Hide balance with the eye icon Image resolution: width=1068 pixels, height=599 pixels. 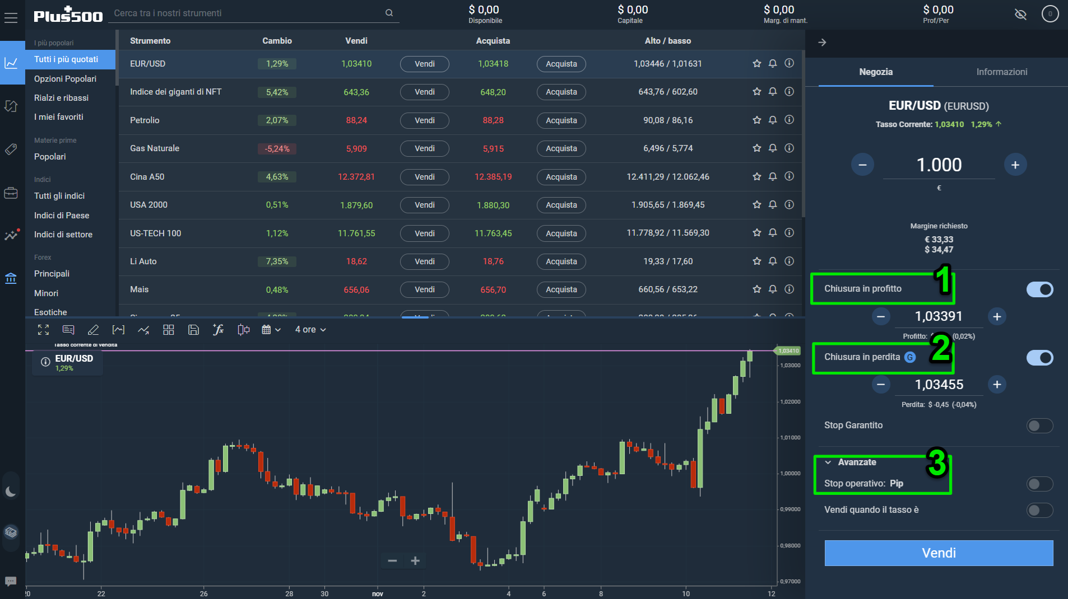[1020, 14]
